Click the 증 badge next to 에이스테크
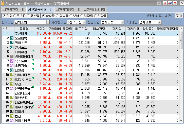This screenshot has height=124, width=184. click(11, 121)
